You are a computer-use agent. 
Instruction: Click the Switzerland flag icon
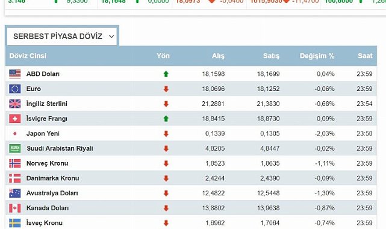(x=15, y=119)
